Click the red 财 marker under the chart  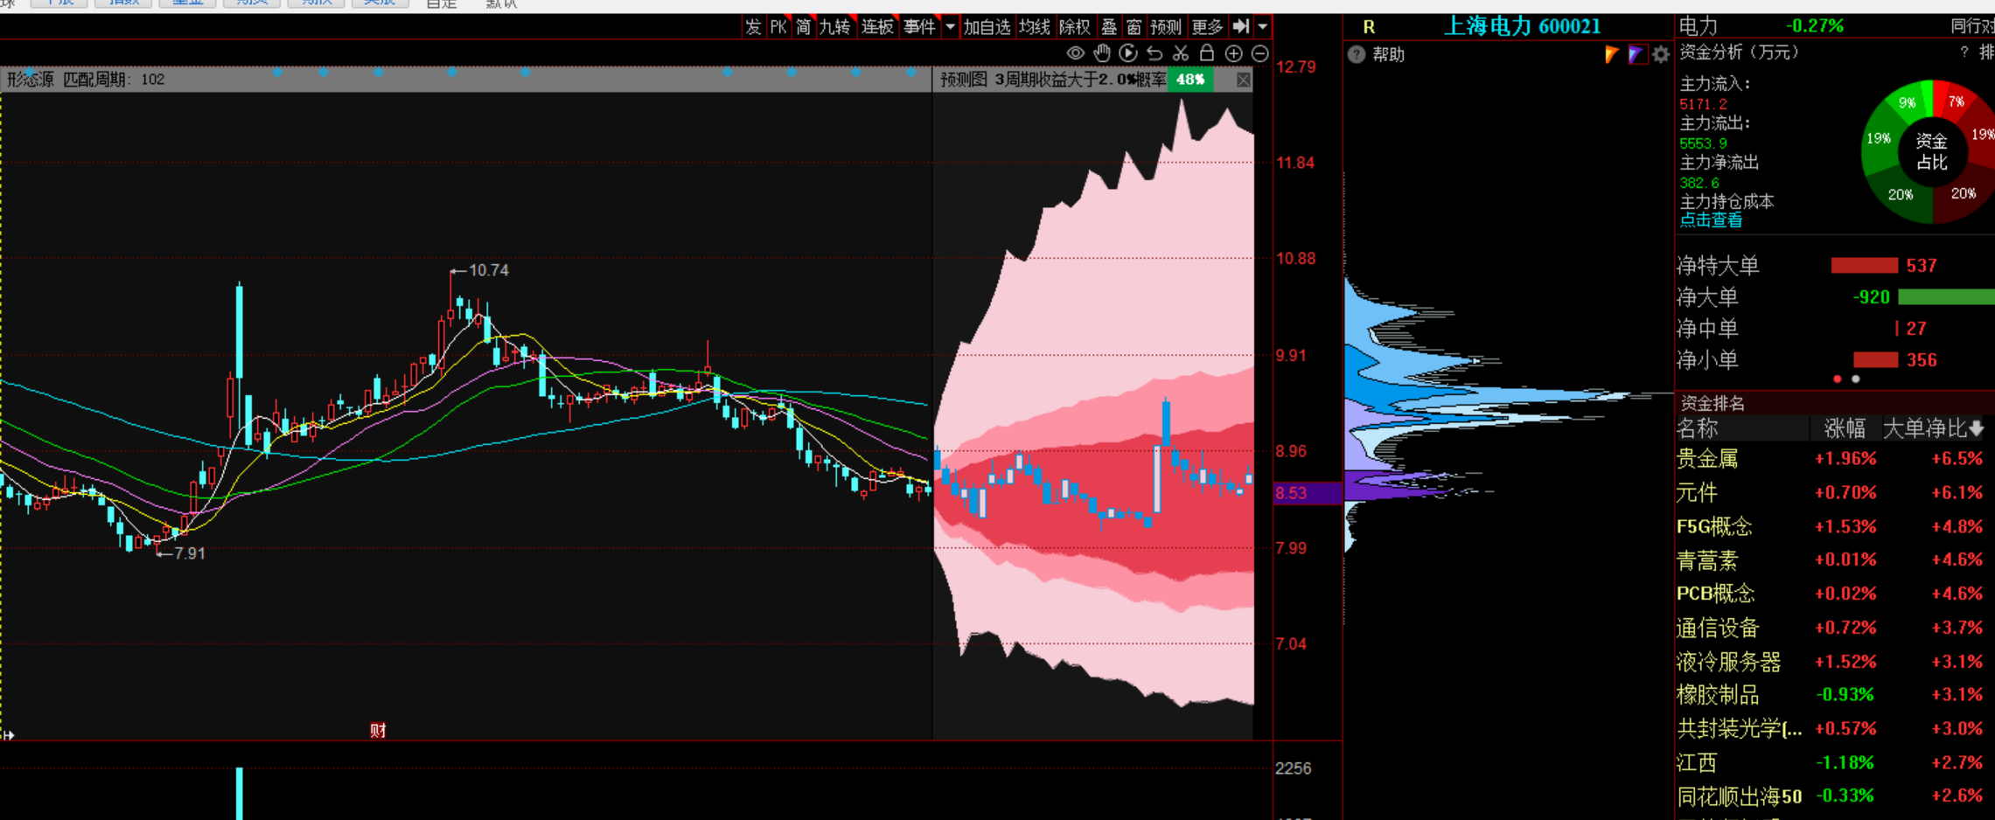(x=378, y=730)
